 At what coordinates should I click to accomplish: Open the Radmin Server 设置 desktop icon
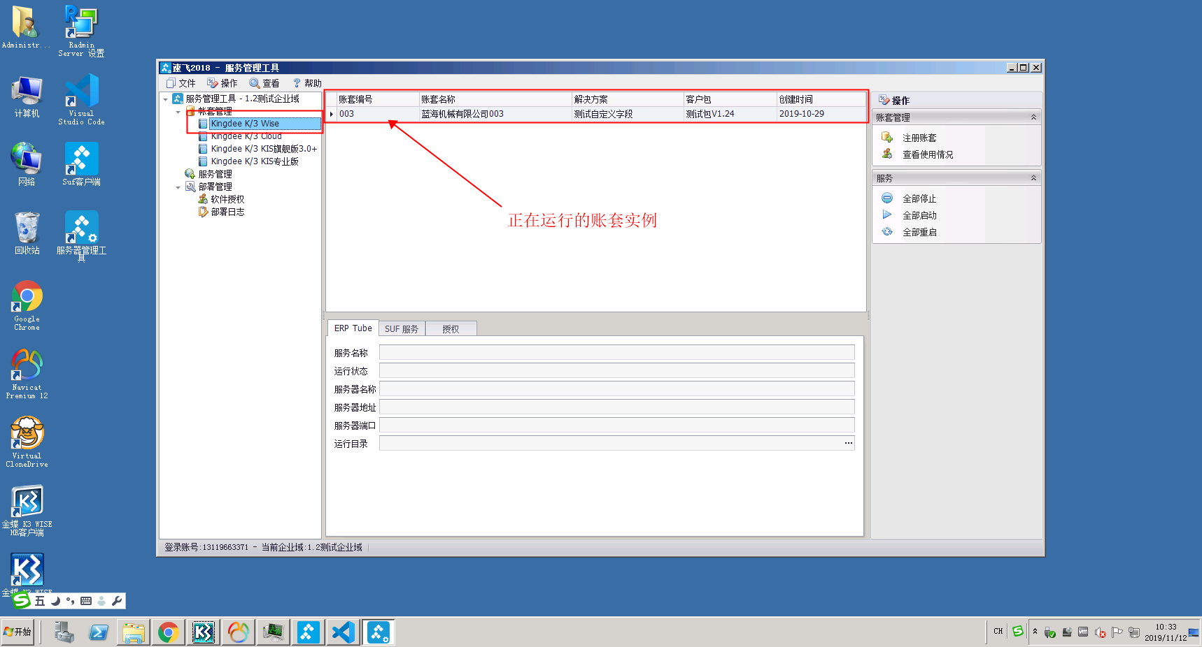point(81,31)
